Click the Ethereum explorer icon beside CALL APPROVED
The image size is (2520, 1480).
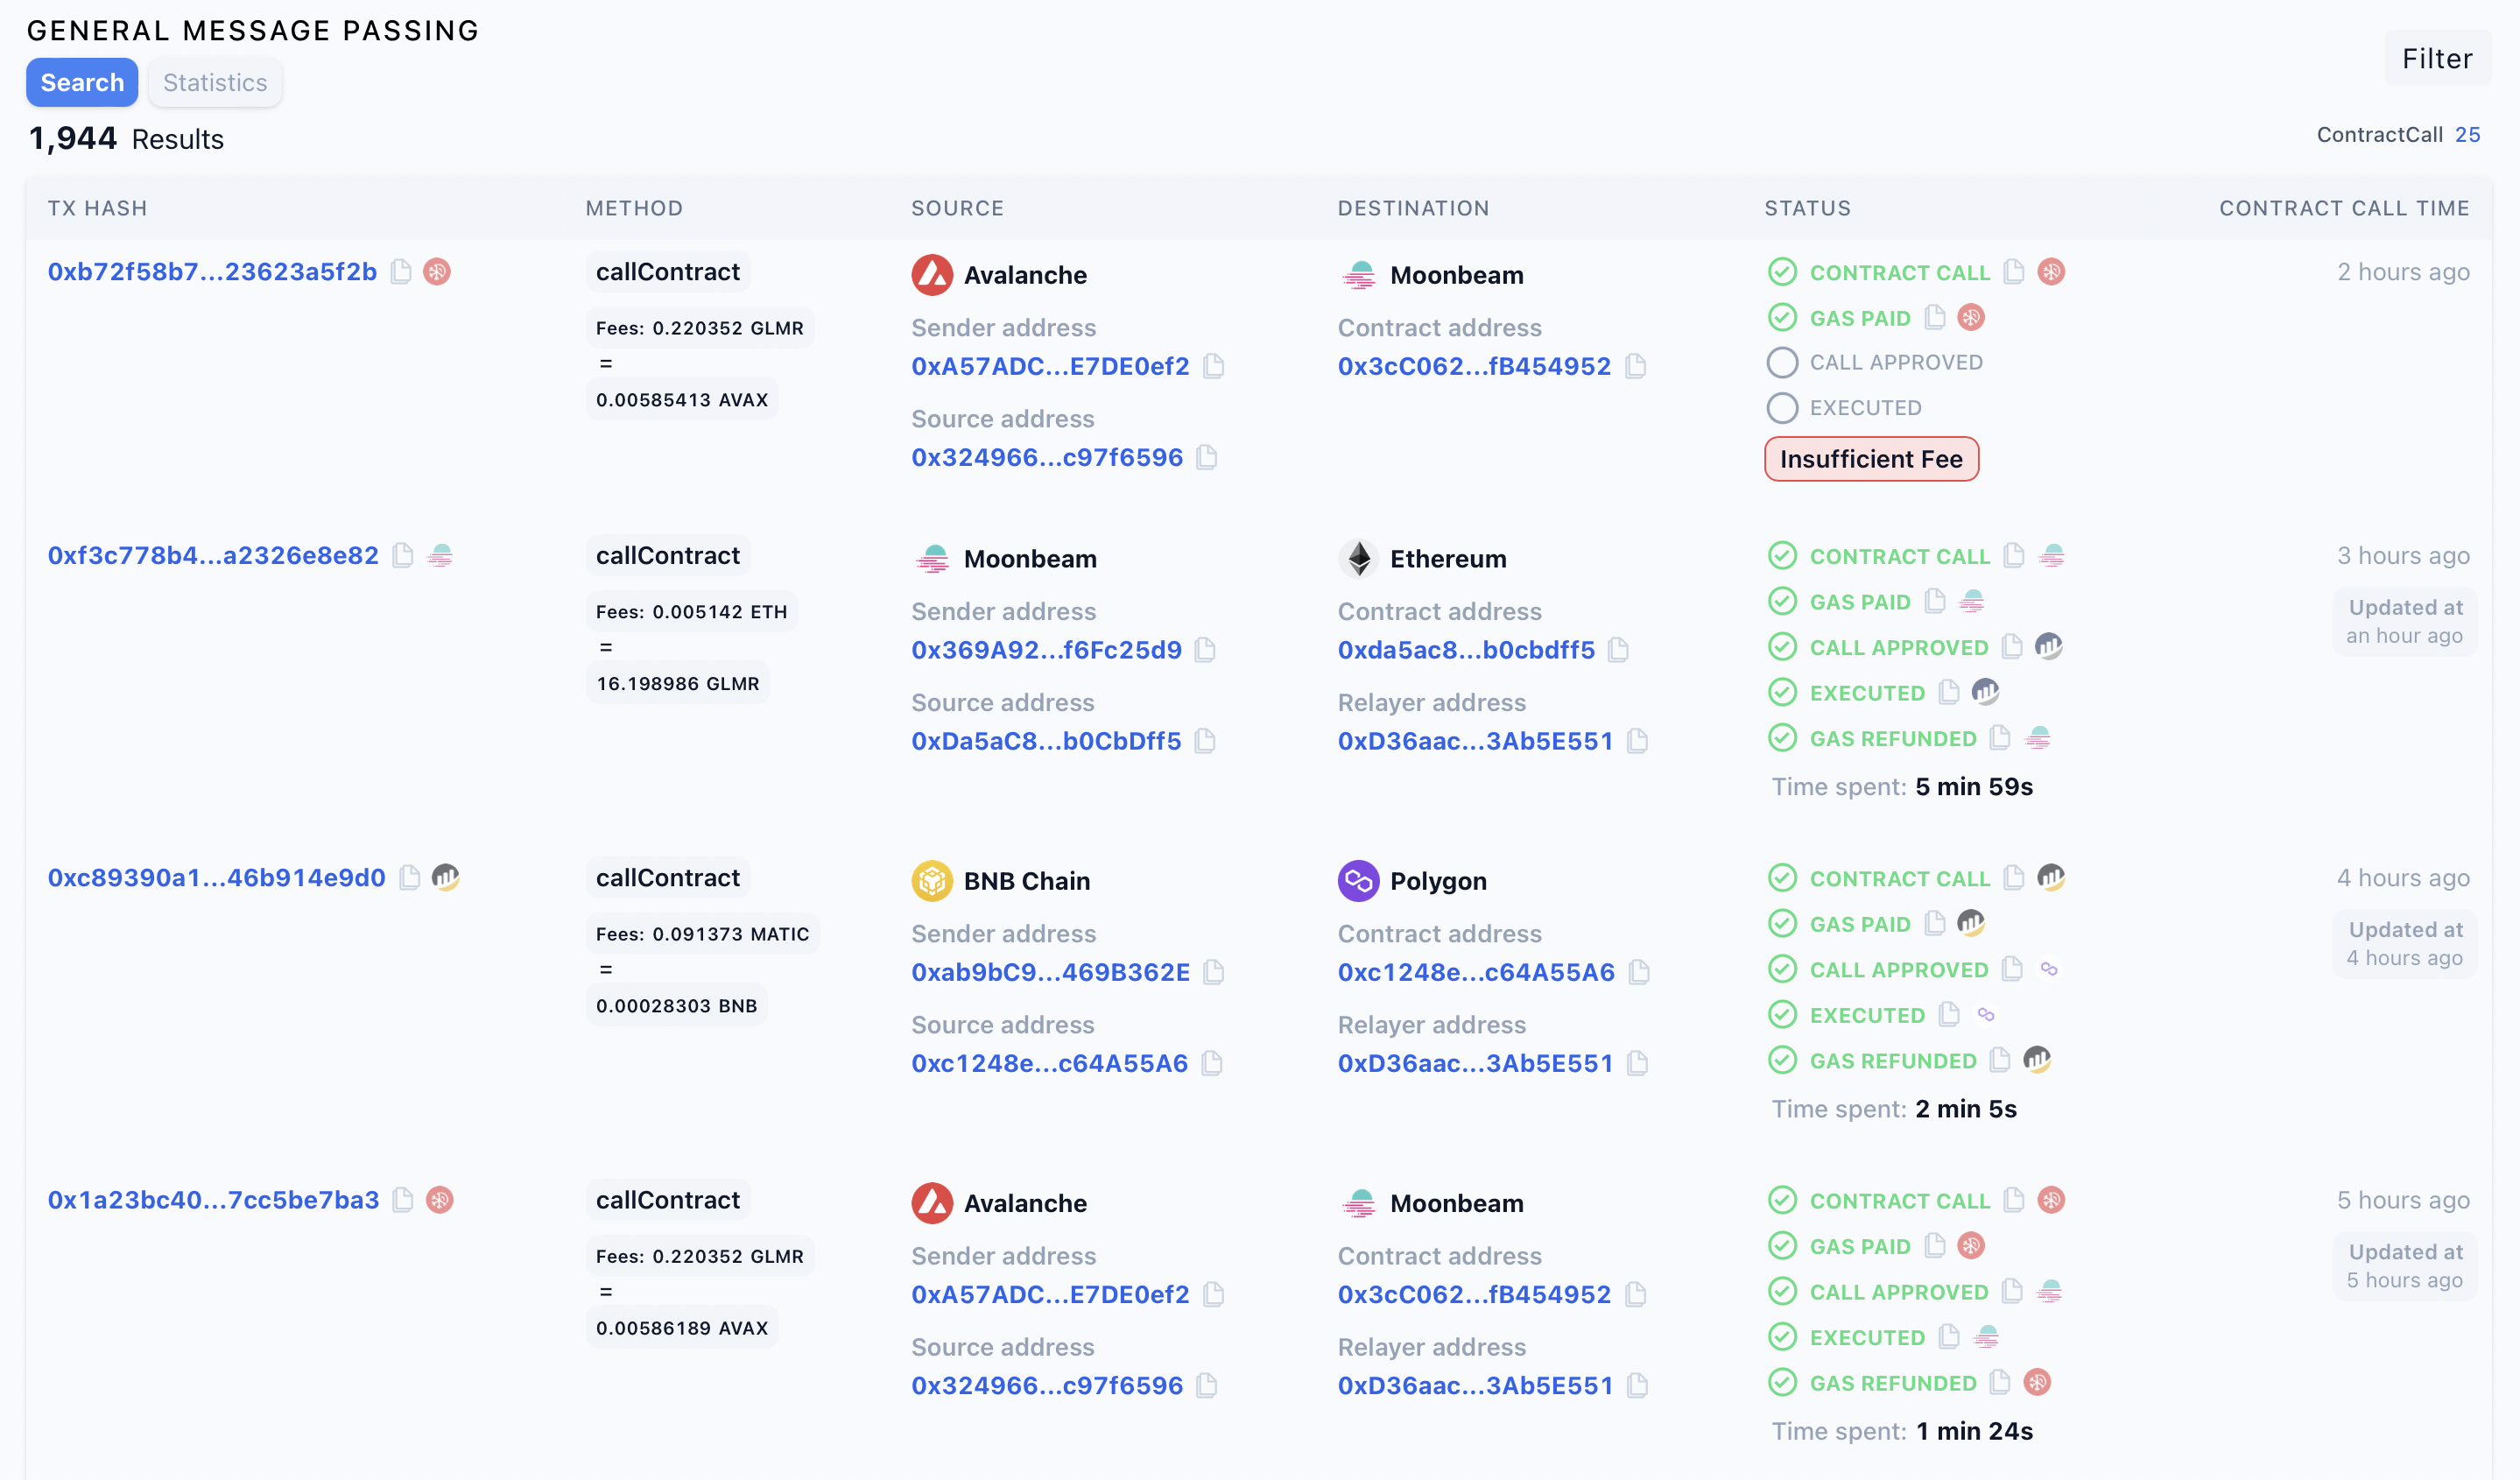(x=2048, y=647)
